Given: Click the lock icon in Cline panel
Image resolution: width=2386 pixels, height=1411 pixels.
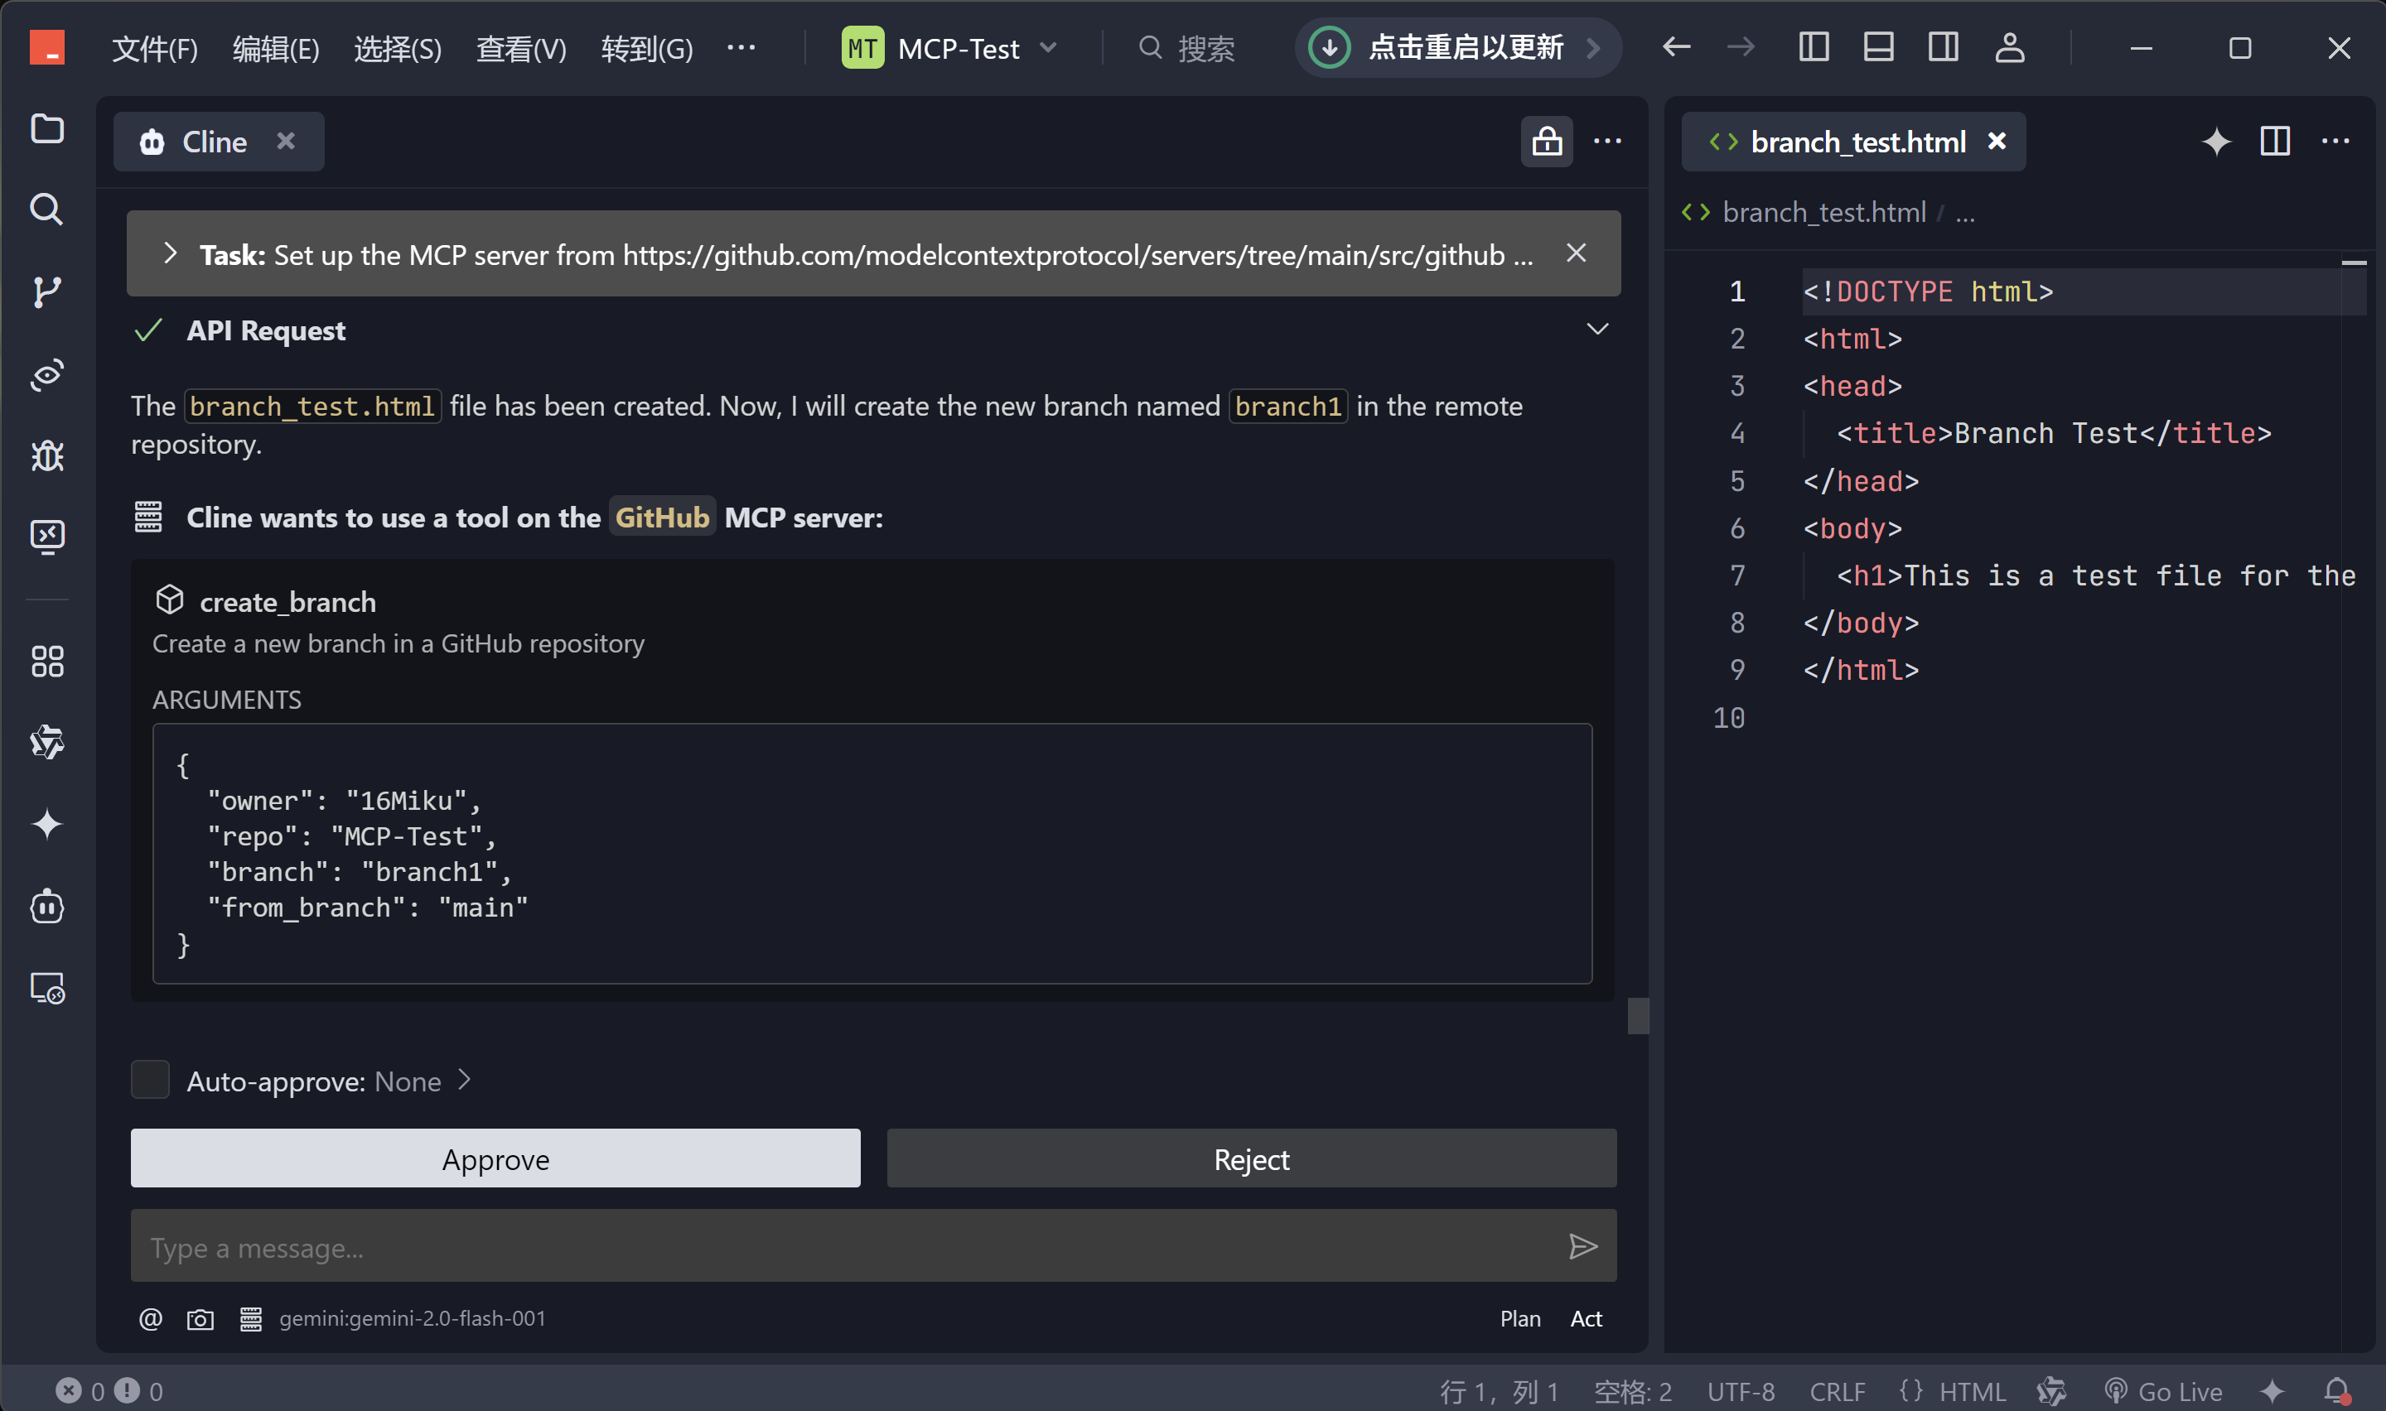Looking at the screenshot, I should (x=1546, y=142).
